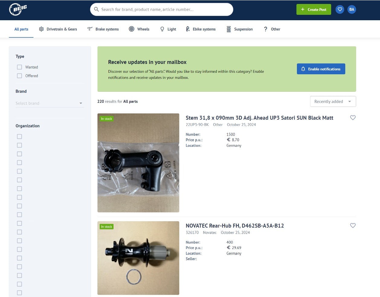Open the NOVATEC Rear-Hub listing title
This screenshot has width=380, height=297.
pos(234,226)
